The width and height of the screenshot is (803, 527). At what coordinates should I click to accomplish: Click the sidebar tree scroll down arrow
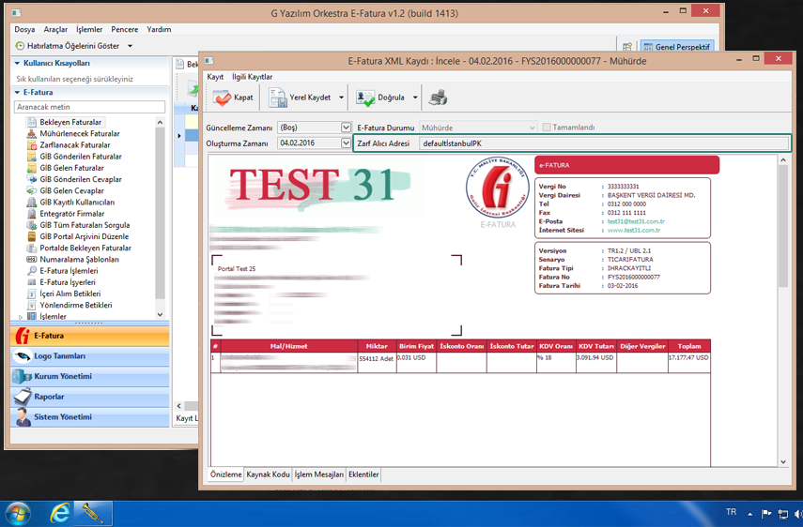coord(160,315)
